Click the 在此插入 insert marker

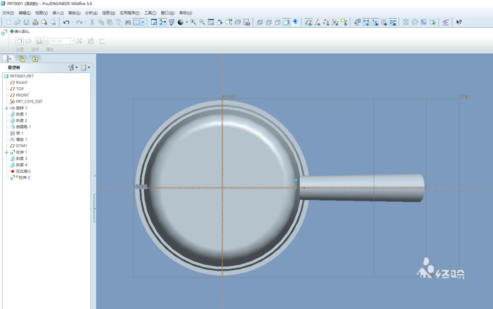21,171
